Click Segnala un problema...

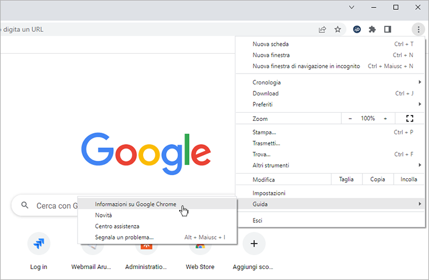click(157, 237)
